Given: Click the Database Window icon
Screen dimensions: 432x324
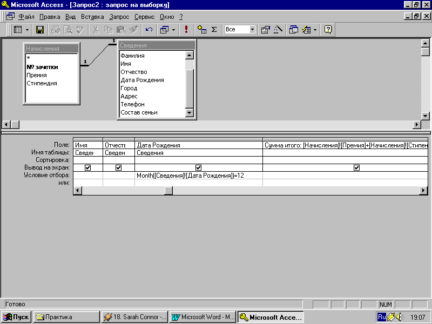Looking at the screenshot, I should (x=294, y=30).
